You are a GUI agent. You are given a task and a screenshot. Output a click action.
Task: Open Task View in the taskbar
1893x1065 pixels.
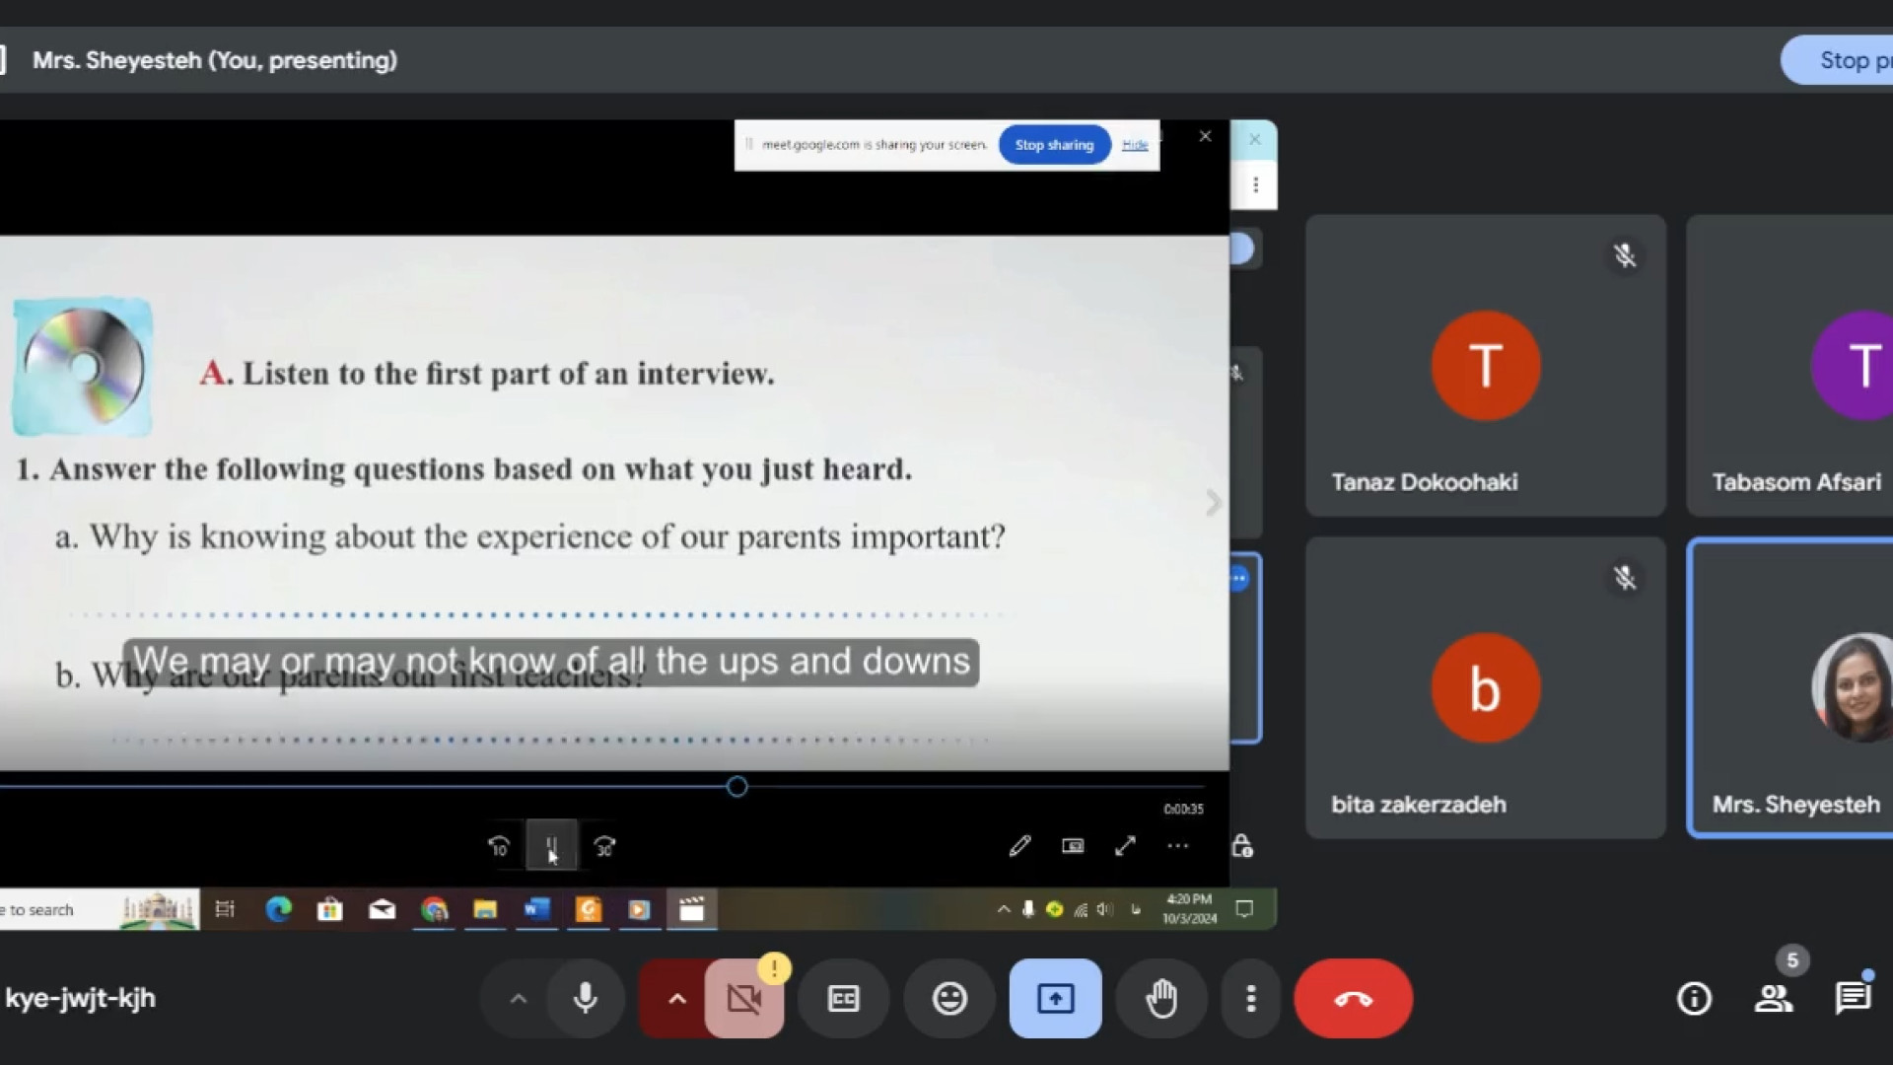click(x=225, y=909)
